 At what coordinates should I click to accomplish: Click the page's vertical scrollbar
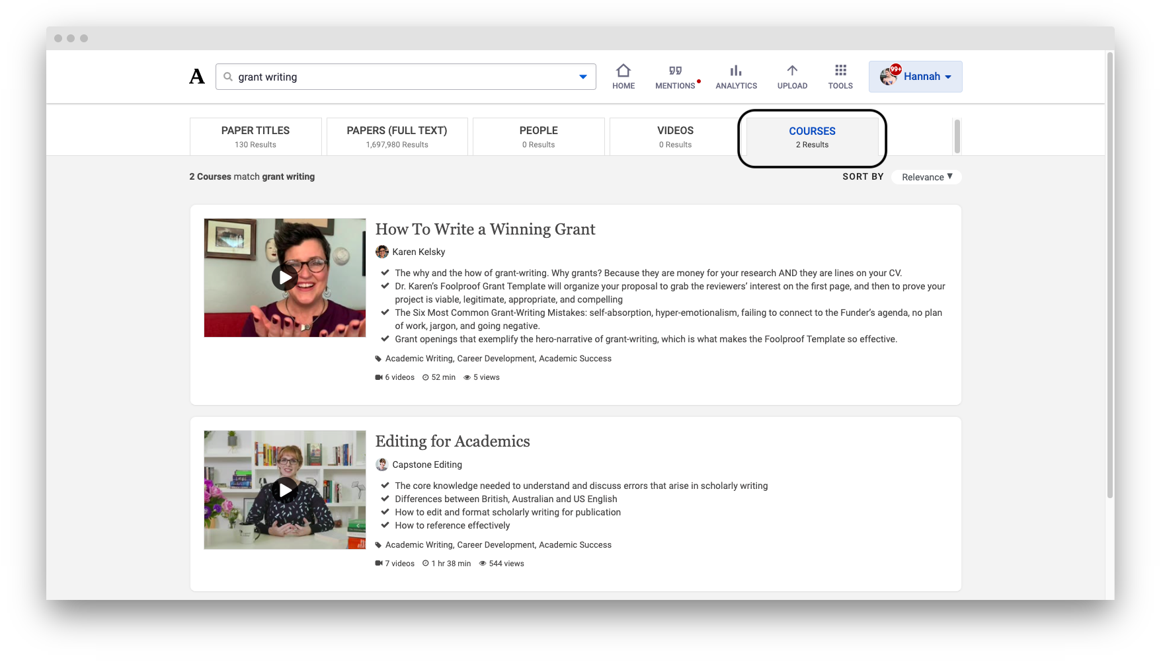(1110, 274)
